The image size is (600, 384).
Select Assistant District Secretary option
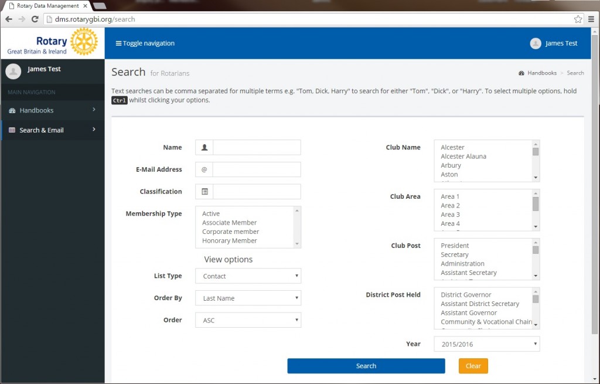480,304
